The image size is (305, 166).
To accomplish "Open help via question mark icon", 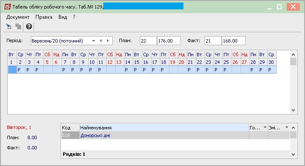I will (x=29, y=26).
